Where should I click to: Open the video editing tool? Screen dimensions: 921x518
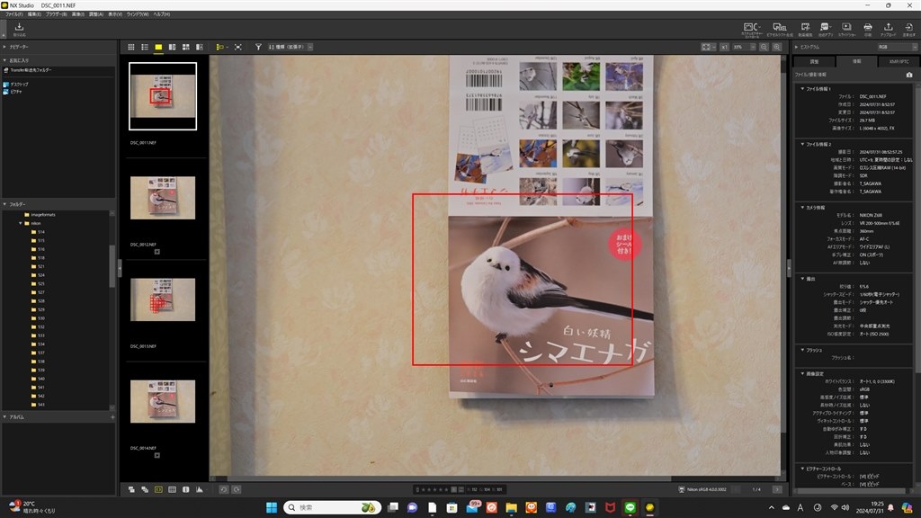805,30
